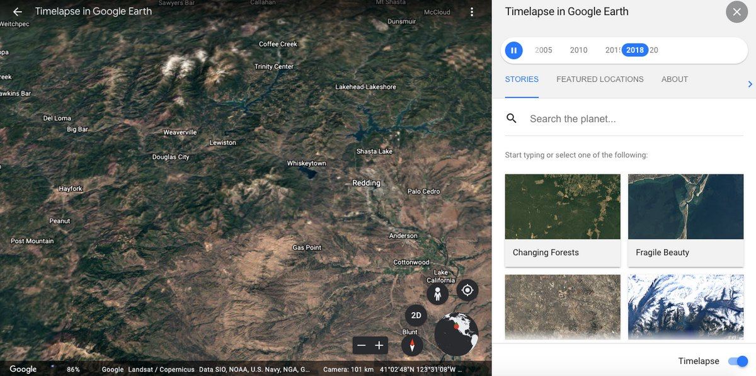Reset orientation with the compass icon
This screenshot has height=376, width=756.
point(412,345)
